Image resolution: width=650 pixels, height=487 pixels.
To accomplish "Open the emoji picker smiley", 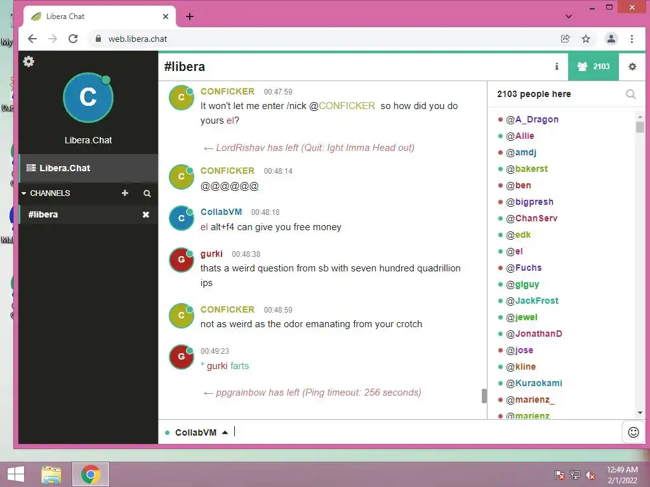I will [633, 432].
